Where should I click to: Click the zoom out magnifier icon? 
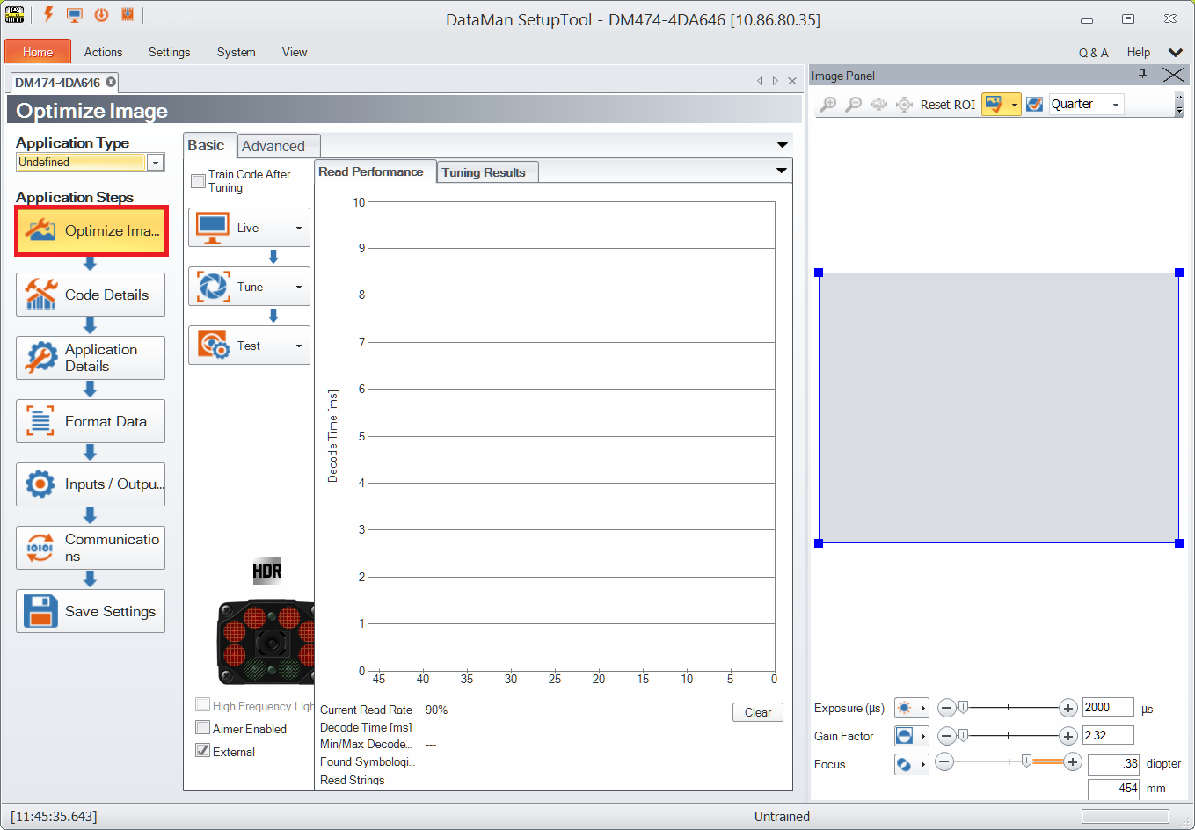pyautogui.click(x=853, y=105)
